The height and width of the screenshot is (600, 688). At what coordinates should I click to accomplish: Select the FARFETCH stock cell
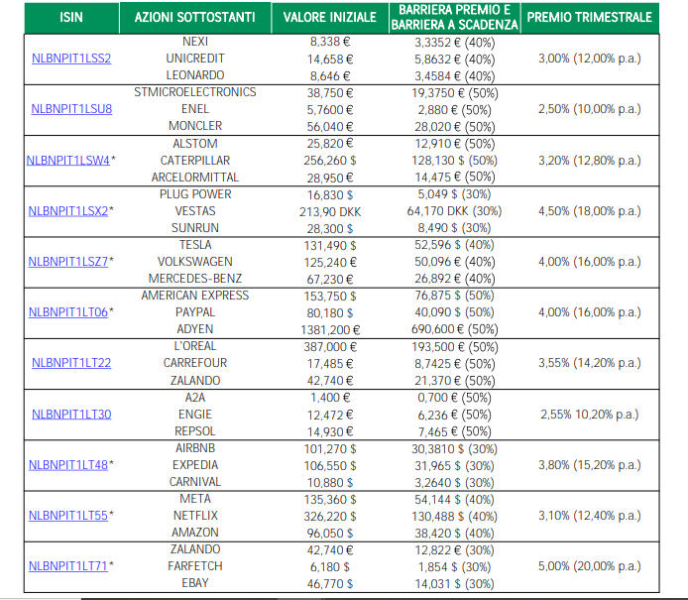tap(195, 566)
